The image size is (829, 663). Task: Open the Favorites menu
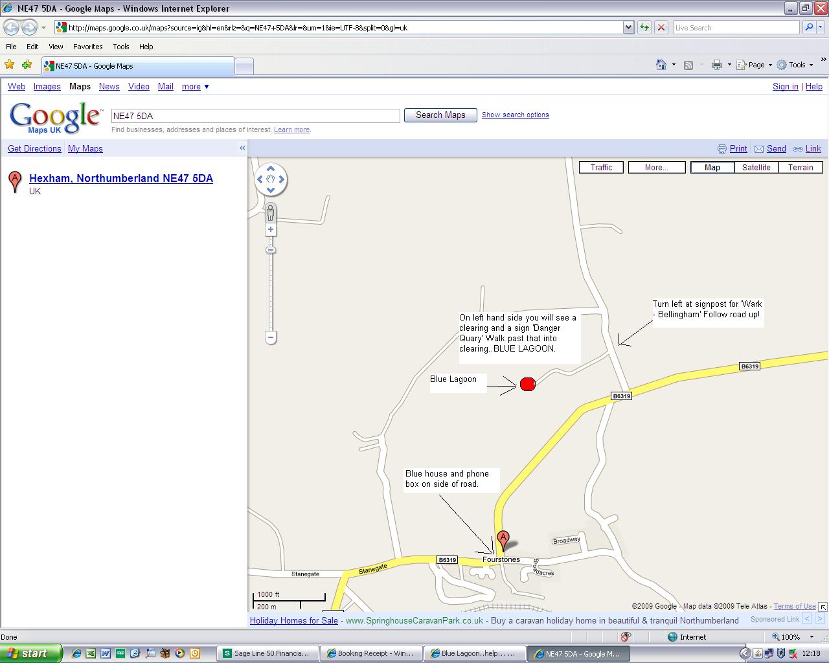coord(87,47)
